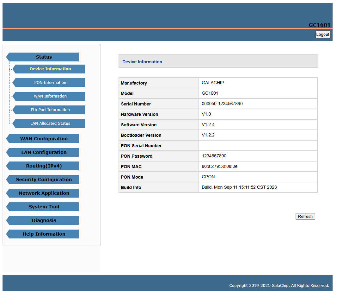Open Security Configuration section
Viewport: 337px width, 291px height.
[44, 180]
